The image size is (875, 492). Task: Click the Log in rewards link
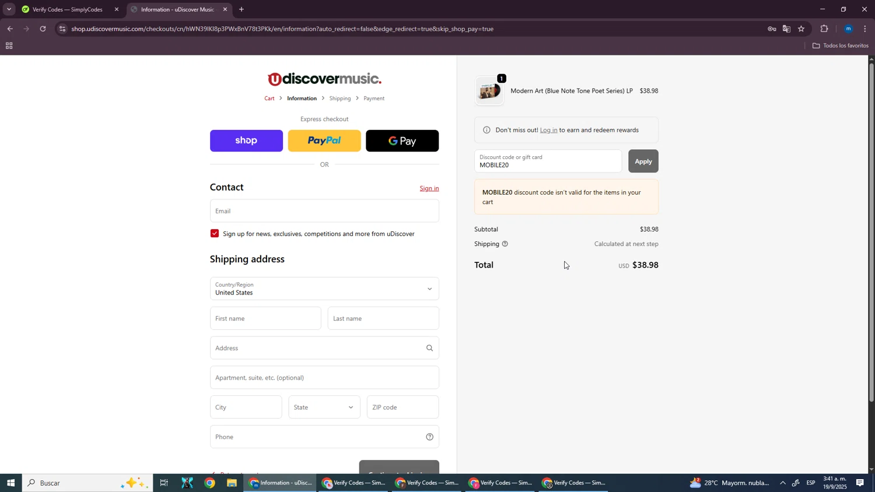[x=548, y=130]
